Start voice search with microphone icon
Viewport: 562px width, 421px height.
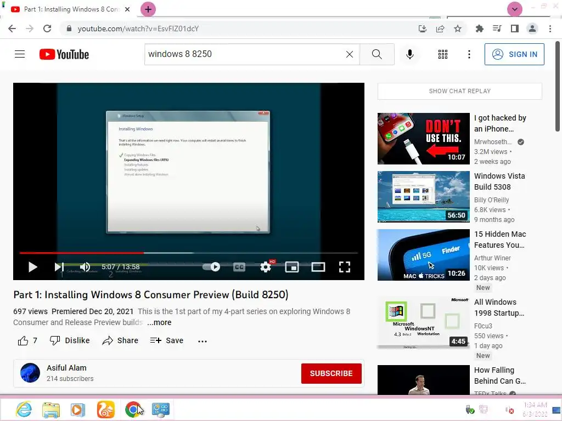[409, 54]
